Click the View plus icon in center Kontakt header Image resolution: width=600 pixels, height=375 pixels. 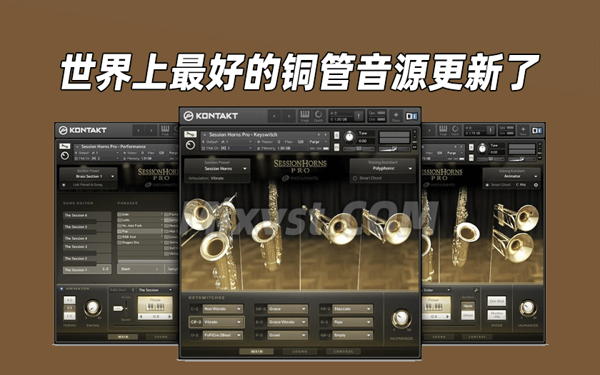[x=398, y=114]
